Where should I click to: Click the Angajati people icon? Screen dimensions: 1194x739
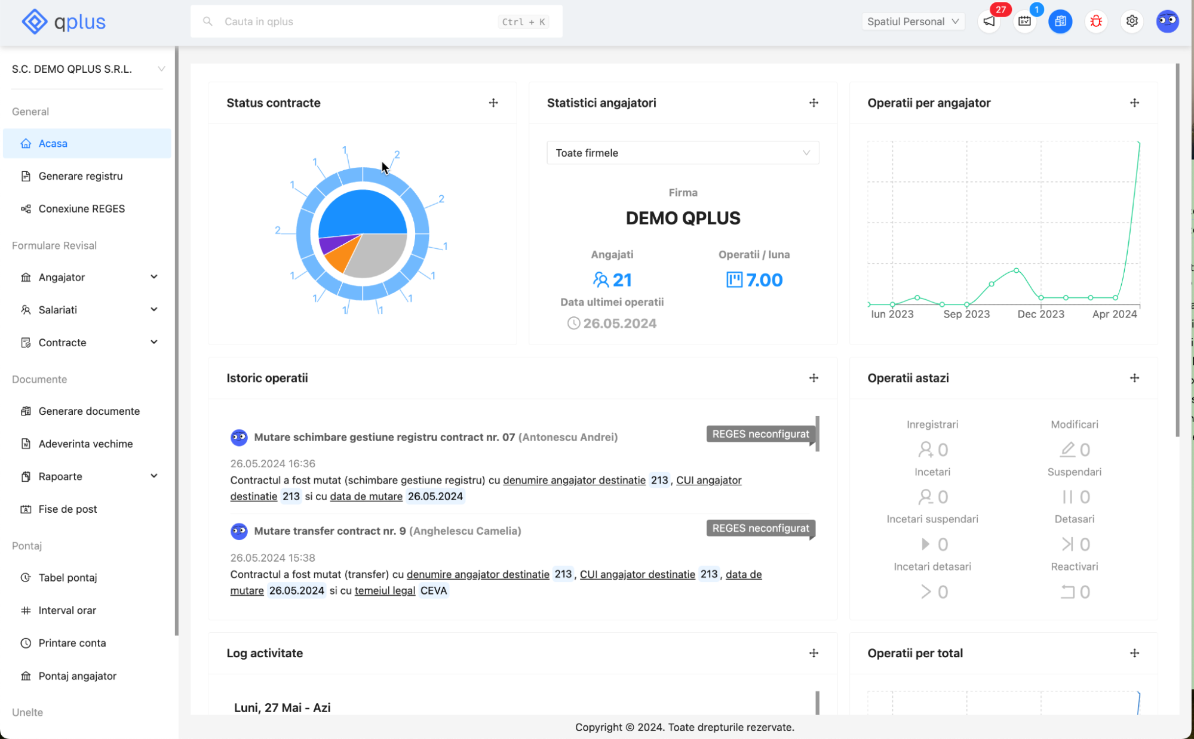point(600,280)
